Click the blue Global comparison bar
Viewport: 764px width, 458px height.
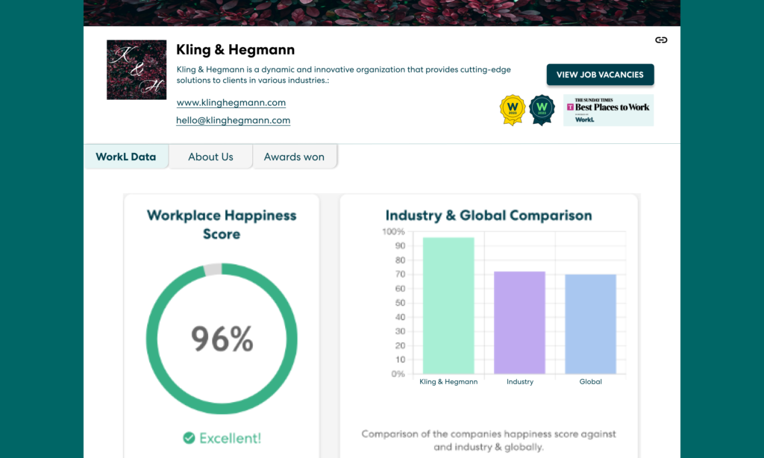590,324
